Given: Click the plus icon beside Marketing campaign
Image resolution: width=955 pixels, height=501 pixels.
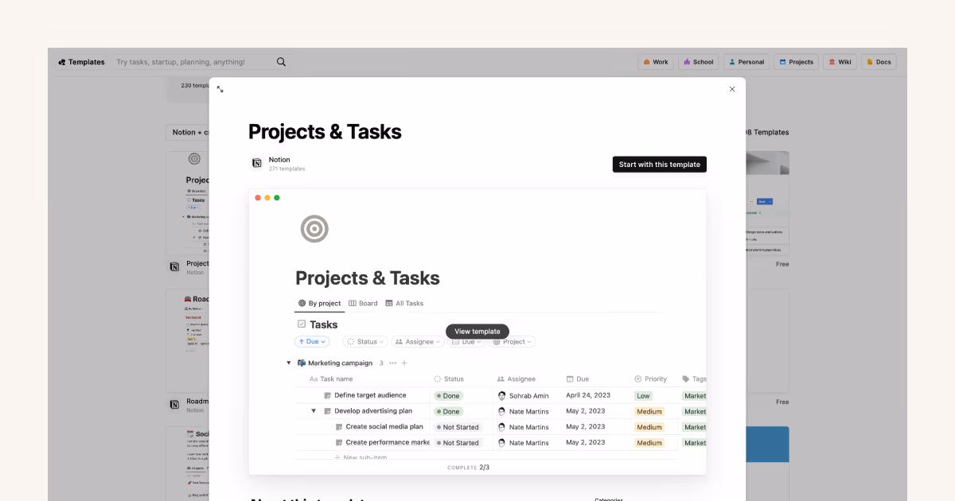Looking at the screenshot, I should (404, 363).
